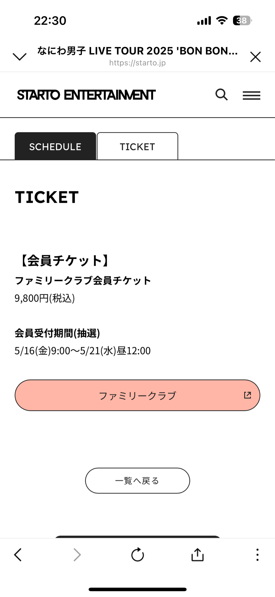Screen dimensions: 275x597
Task: Collapse in-app browser with down chevron
Action: pos(20,57)
